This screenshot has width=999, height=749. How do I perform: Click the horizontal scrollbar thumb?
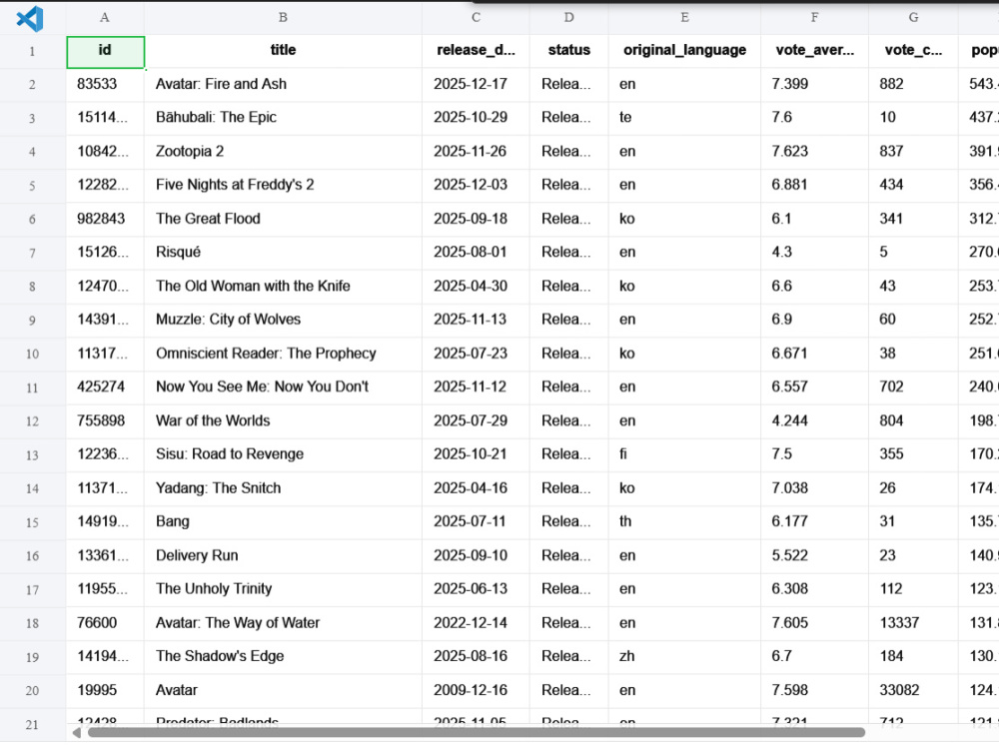coord(476,732)
